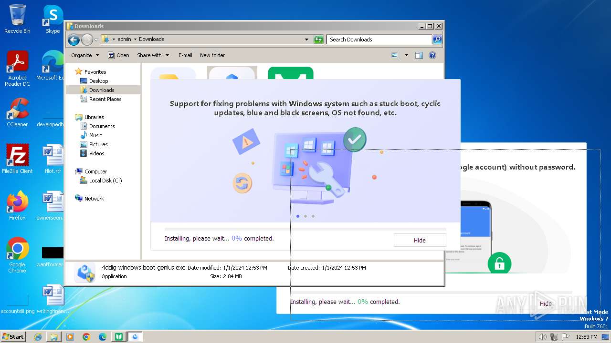Show the preview pane in Explorer
Viewport: 611px width, 343px height.
(x=419, y=55)
